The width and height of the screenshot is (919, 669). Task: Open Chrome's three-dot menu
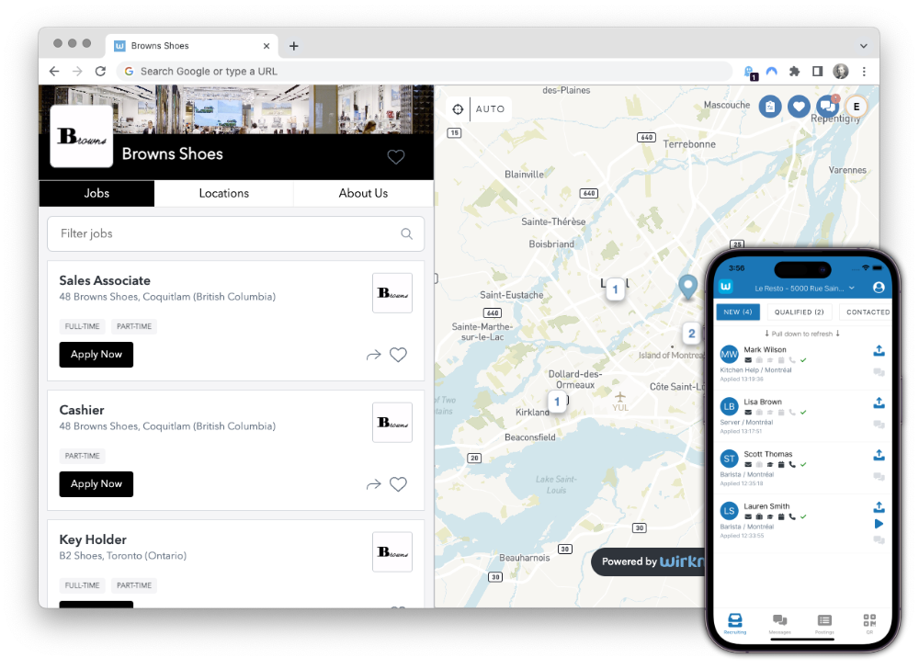click(864, 72)
